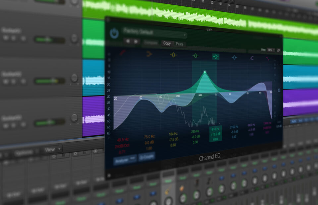Click the yellow parametric band icon
The height and width of the screenshot is (205, 318).
click(x=174, y=55)
